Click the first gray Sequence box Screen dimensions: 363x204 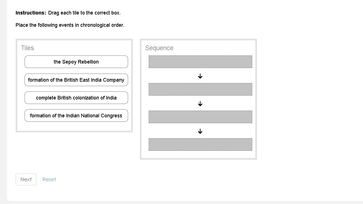[x=200, y=62]
